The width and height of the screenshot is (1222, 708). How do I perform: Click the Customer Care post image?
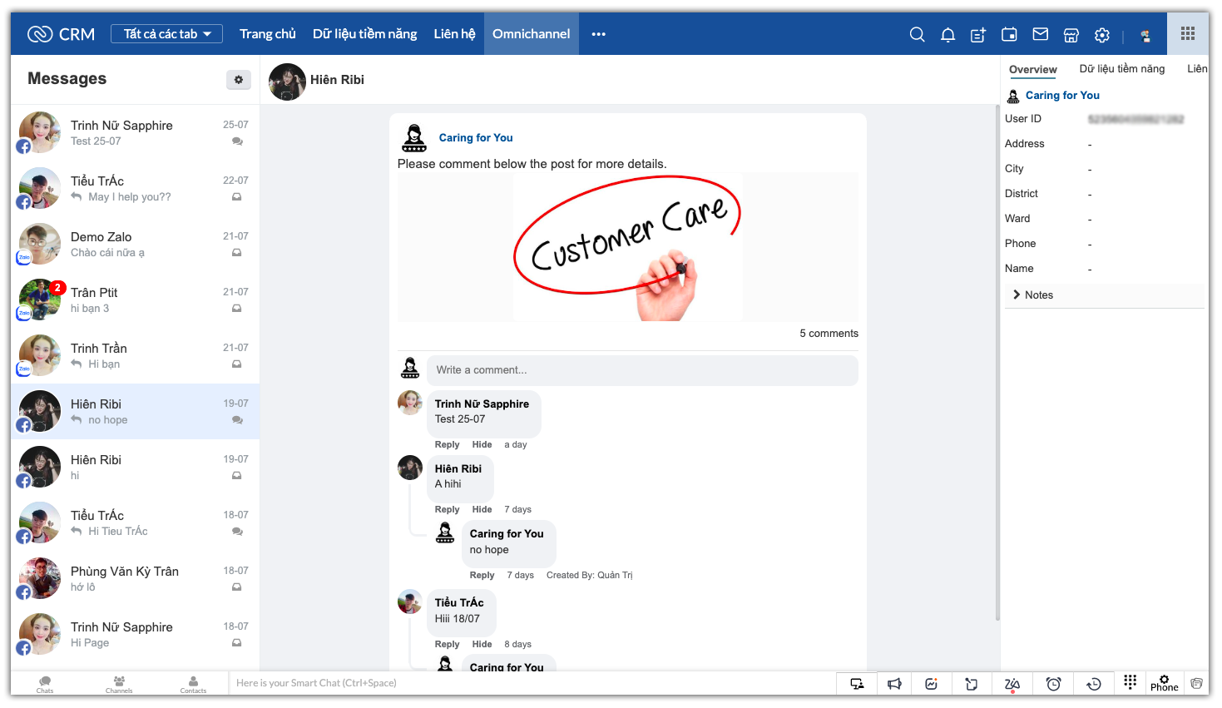pos(627,247)
